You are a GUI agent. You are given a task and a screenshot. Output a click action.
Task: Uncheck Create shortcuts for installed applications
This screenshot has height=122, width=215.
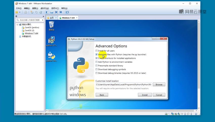click(97, 58)
